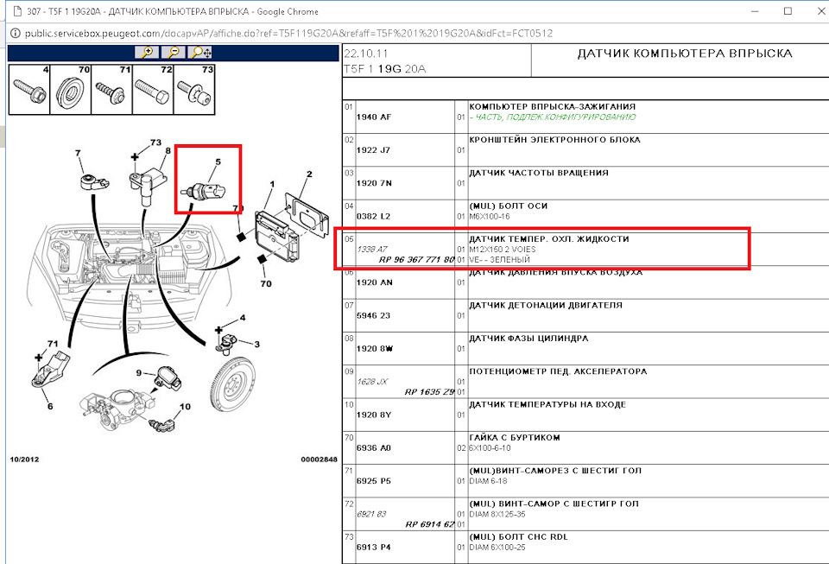Click callout number 1 ECU in the diagram

272,185
